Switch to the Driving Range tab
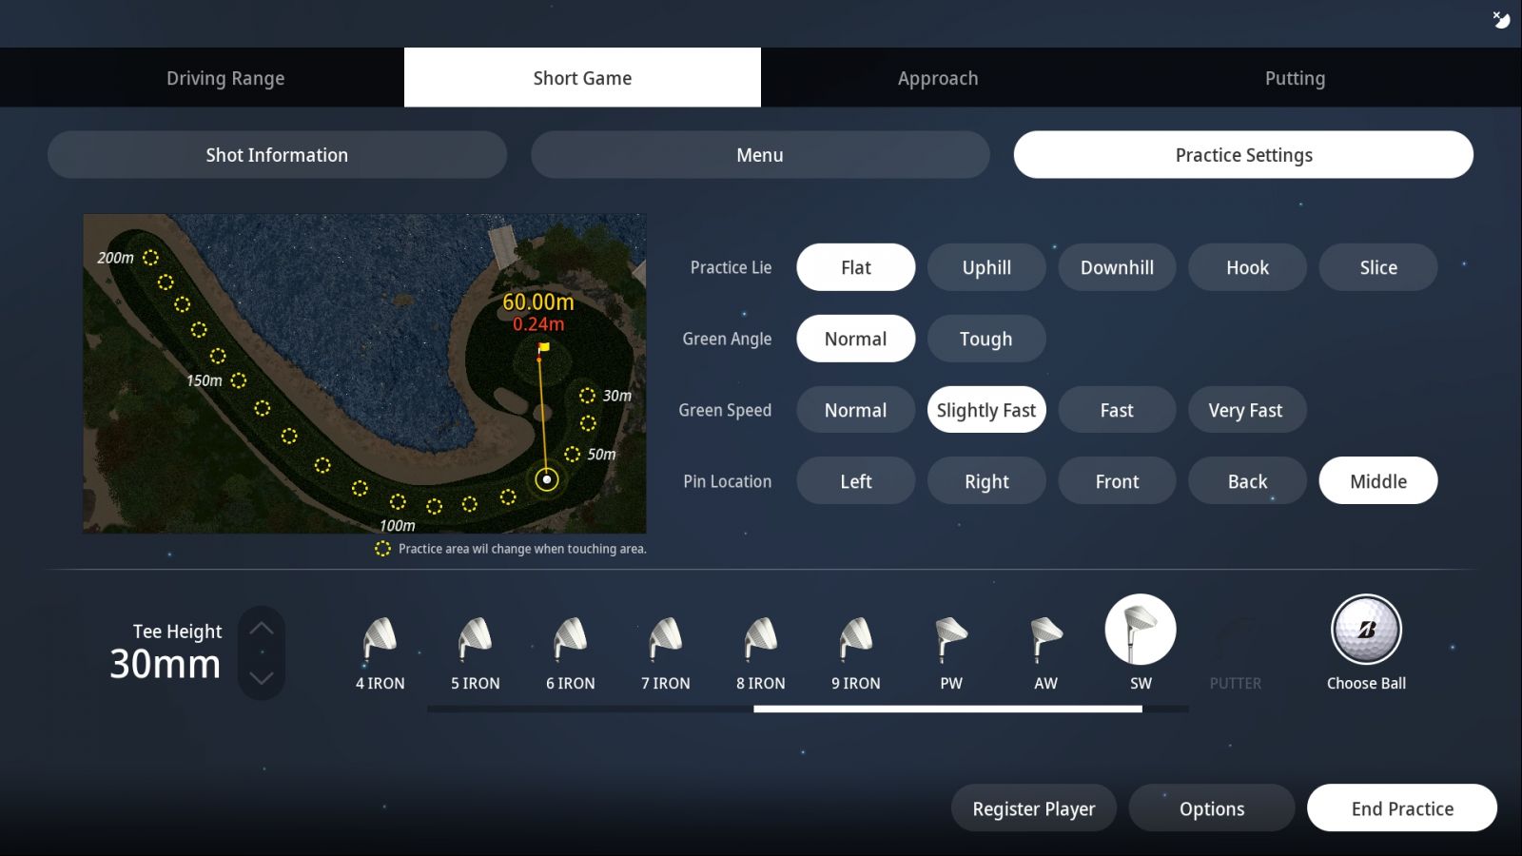Screen dimensions: 1522x856 225,78
